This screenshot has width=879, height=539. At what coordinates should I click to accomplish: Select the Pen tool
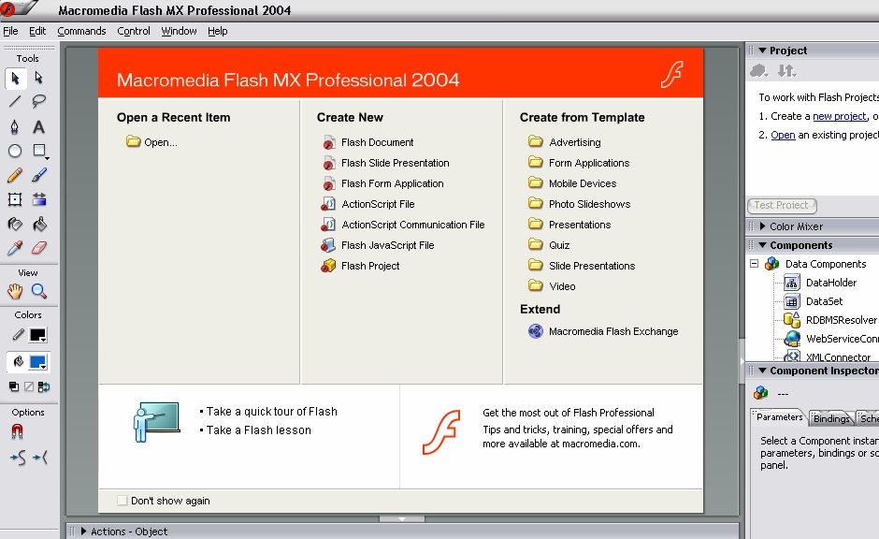click(15, 126)
